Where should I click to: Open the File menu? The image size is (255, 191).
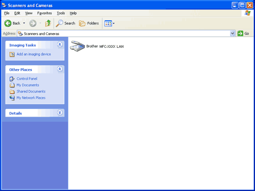coord(7,13)
